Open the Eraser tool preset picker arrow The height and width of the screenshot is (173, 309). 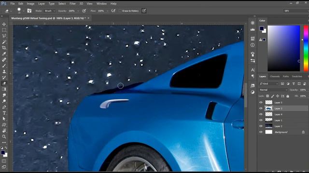(11, 11)
